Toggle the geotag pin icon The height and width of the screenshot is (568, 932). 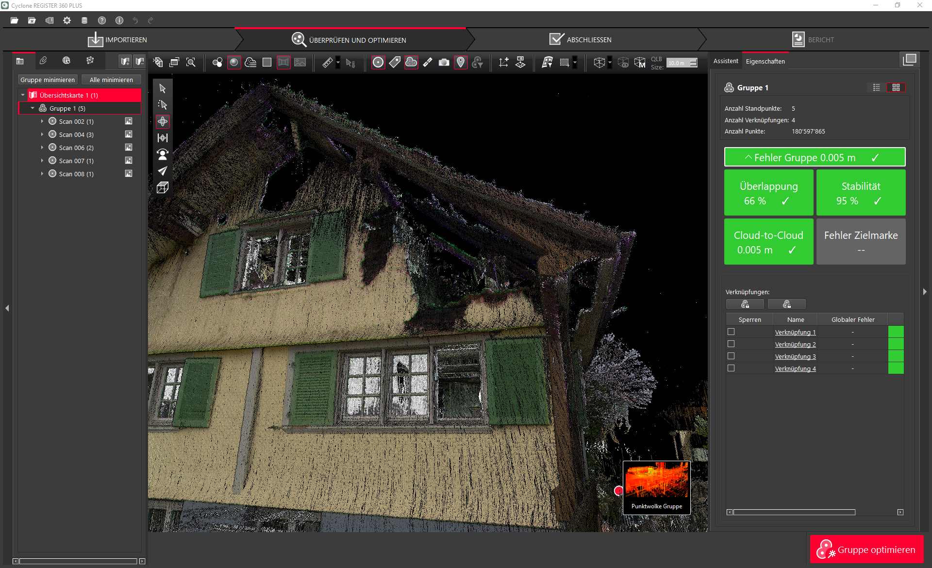460,62
